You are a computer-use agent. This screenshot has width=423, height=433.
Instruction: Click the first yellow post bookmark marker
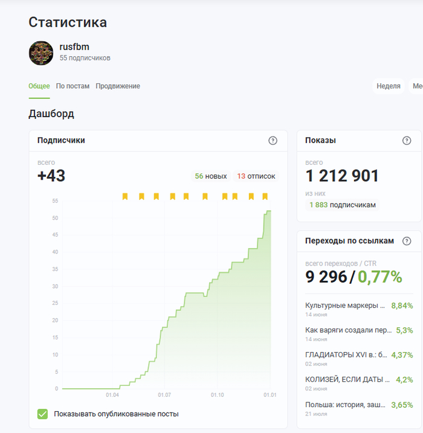[125, 196]
